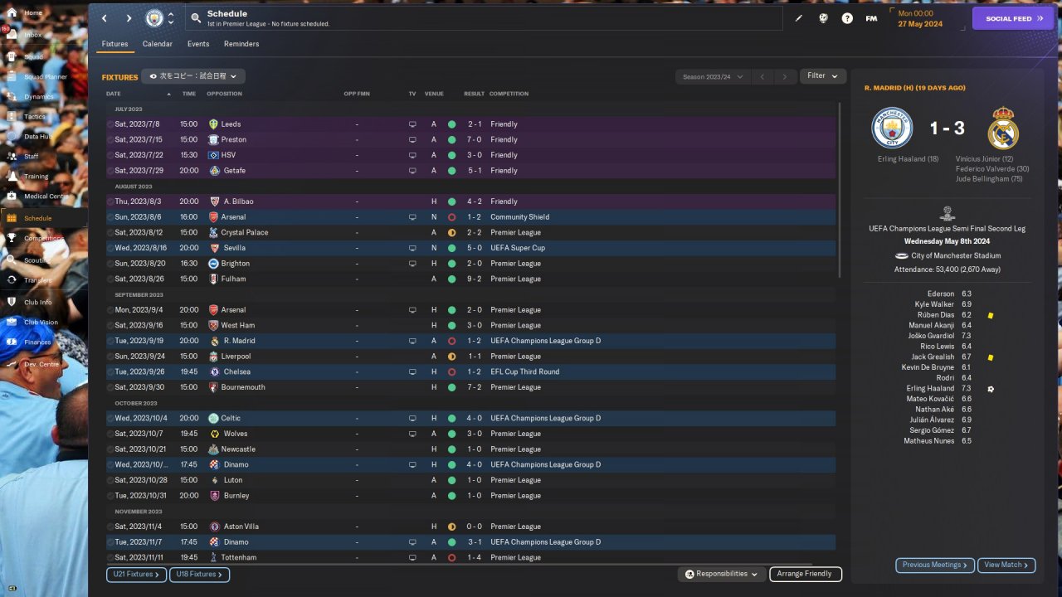Viewport: 1062px width, 597px height.
Task: Open Previous Meetings
Action: [x=934, y=565]
